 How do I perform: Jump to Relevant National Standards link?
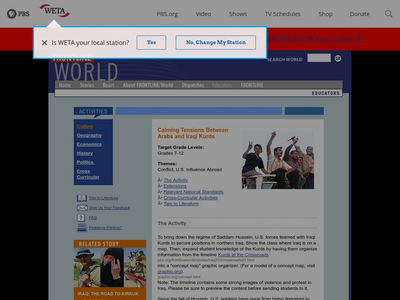(x=193, y=192)
